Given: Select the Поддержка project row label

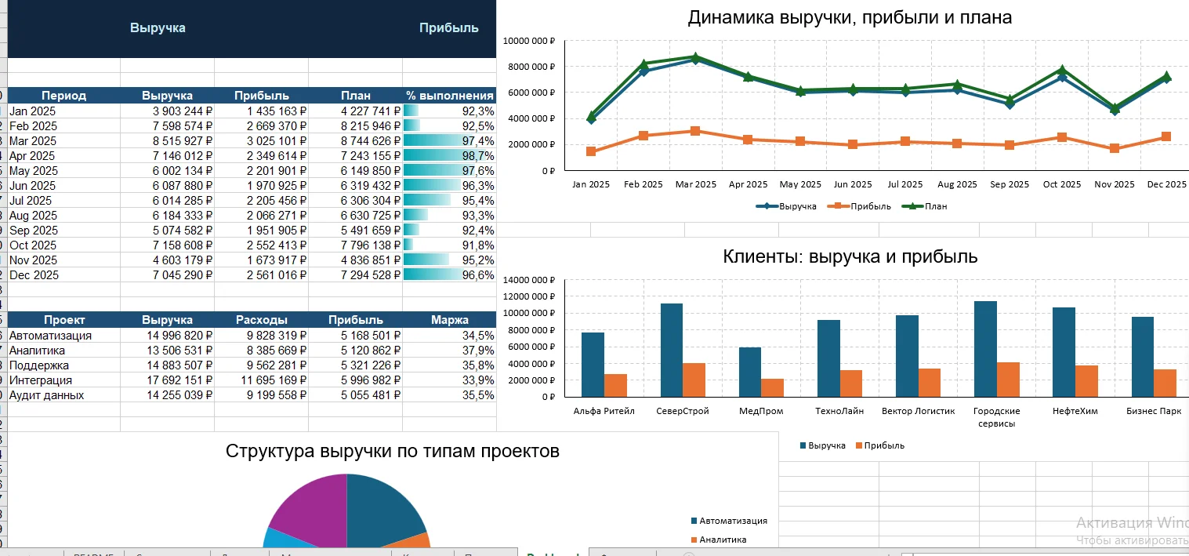Looking at the screenshot, I should tap(64, 365).
